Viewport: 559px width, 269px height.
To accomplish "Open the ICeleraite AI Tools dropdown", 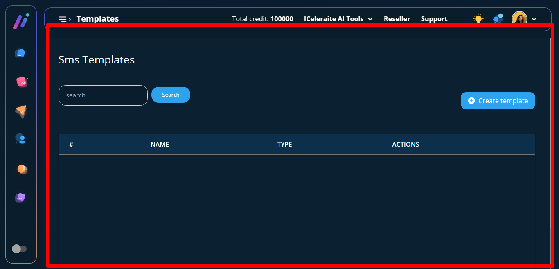I will click(338, 19).
